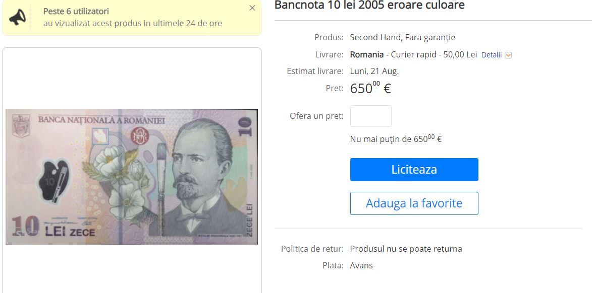
Task: Click Produsul nu se poate returna text
Action: tap(406, 249)
